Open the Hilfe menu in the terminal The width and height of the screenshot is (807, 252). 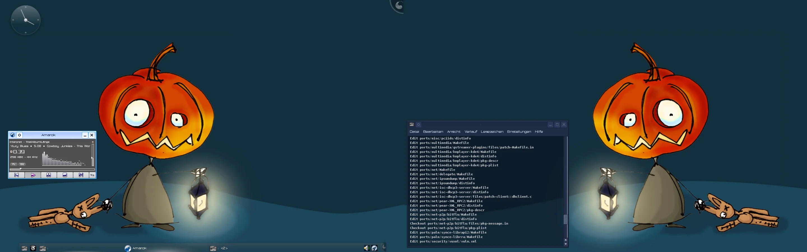539,132
